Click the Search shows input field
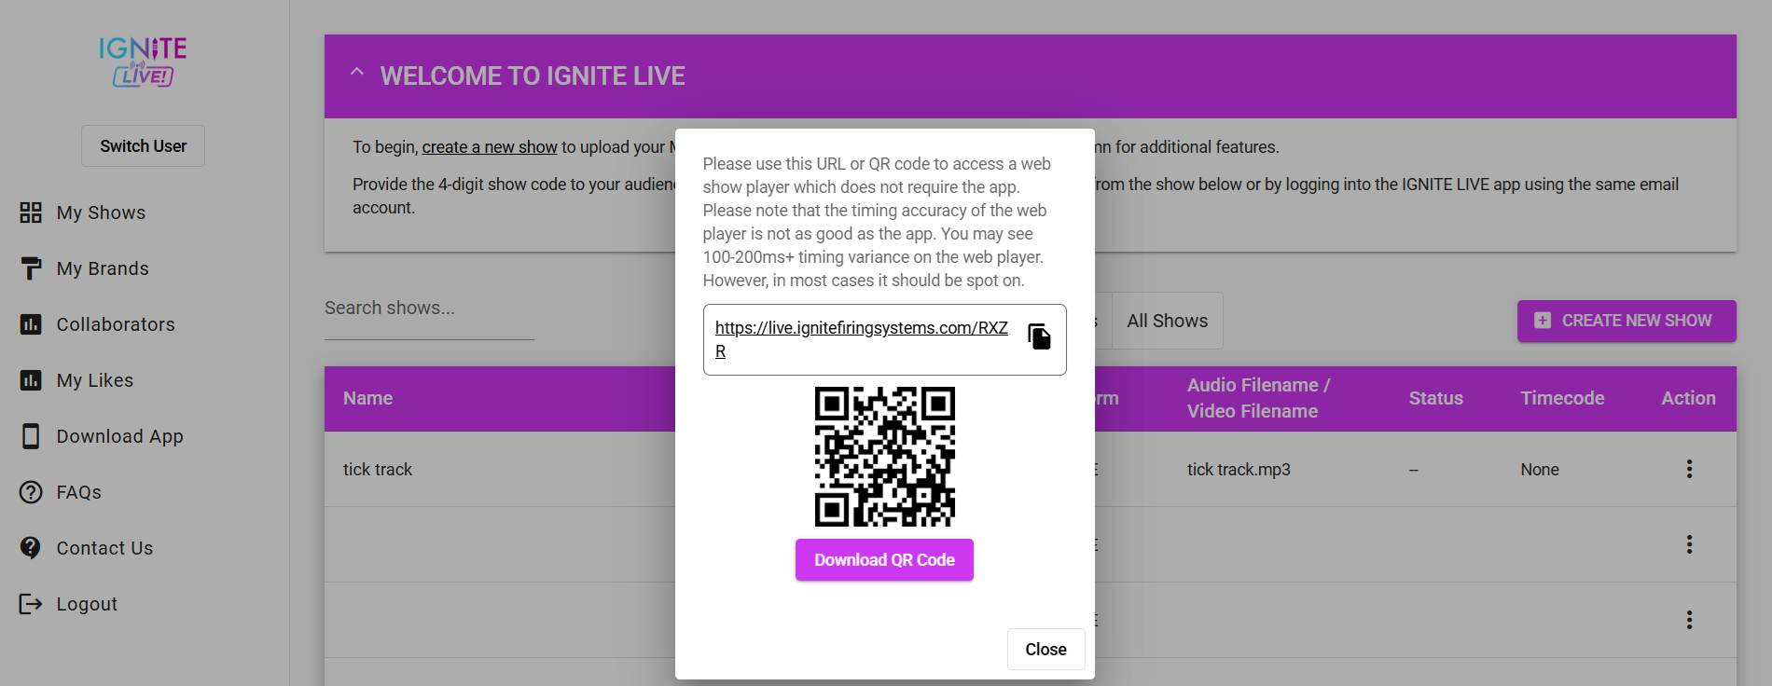 coord(429,309)
